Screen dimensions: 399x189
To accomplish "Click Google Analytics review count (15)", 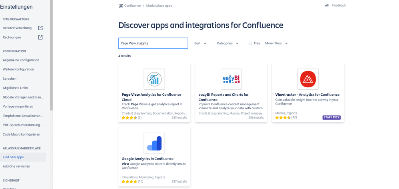I will [140, 181].
